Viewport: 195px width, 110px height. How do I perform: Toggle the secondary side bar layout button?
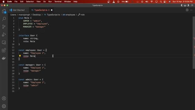coord(188,5)
